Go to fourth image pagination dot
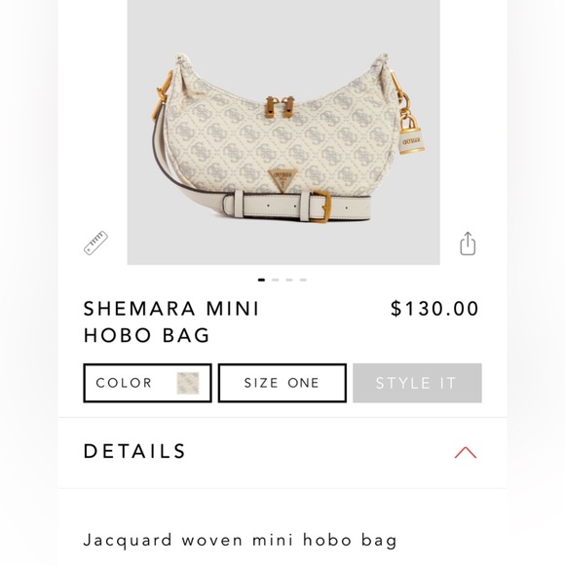Screen dimensions: 565x565 303,280
